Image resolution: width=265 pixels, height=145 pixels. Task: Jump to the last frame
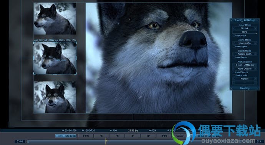click(x=164, y=136)
